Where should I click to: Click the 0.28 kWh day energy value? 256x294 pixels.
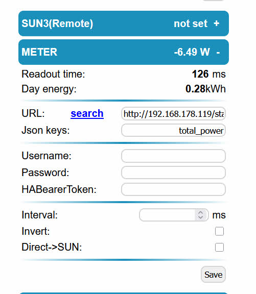click(x=205, y=89)
